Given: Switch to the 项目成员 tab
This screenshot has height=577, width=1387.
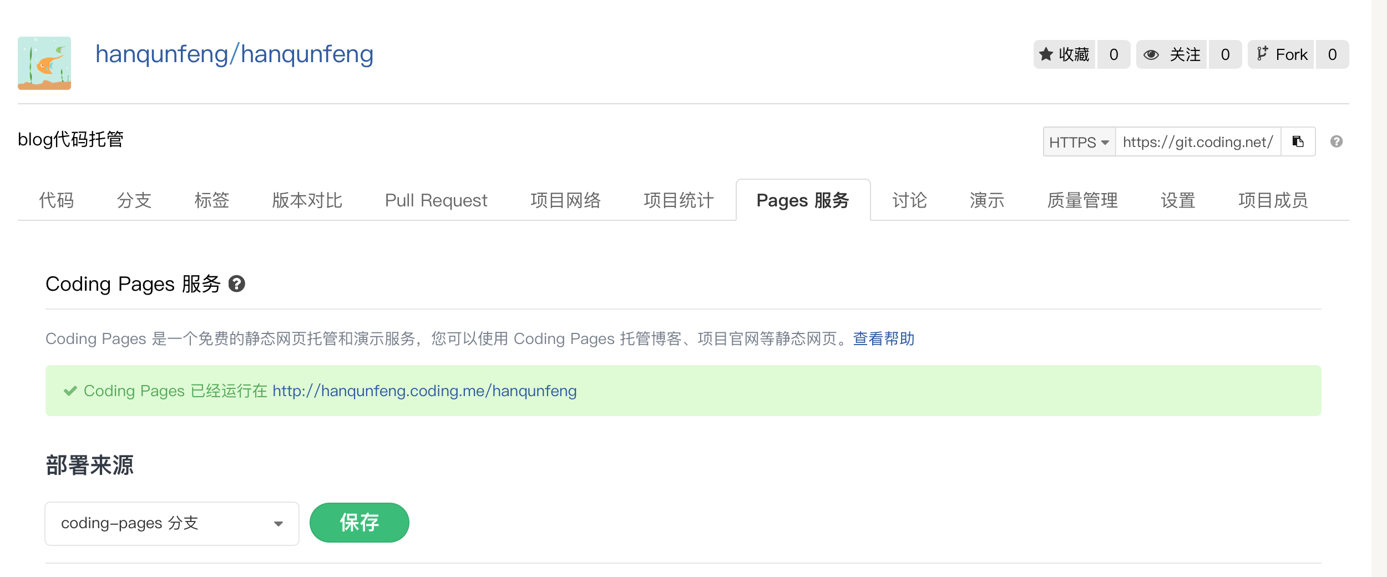Looking at the screenshot, I should (x=1273, y=200).
